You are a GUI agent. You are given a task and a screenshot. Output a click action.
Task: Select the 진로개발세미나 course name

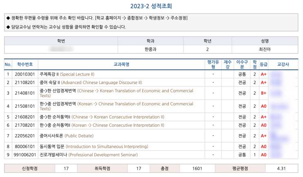pyautogui.click(x=88, y=155)
